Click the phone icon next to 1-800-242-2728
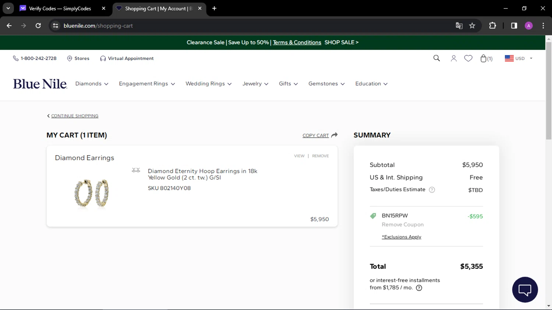This screenshot has width=552, height=310. (x=15, y=58)
